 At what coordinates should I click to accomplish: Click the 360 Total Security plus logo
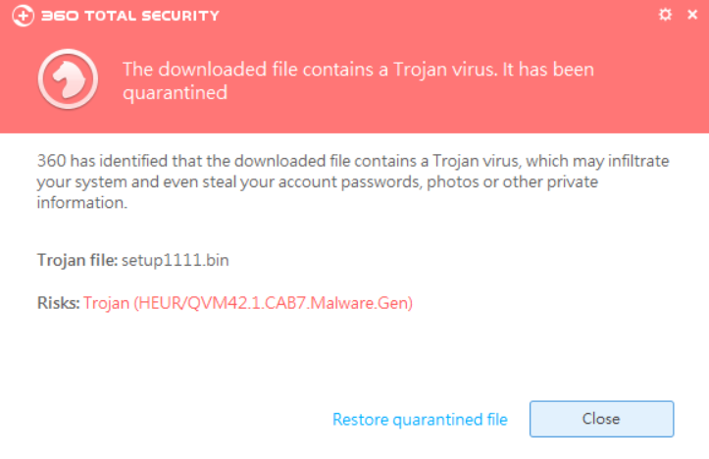(x=24, y=16)
